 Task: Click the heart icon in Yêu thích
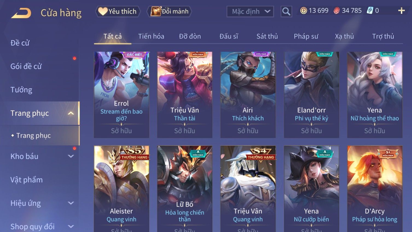pos(103,11)
